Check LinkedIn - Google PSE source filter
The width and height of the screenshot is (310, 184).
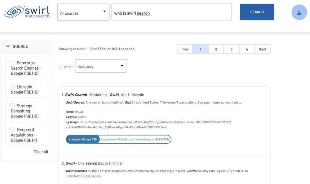click(12, 87)
